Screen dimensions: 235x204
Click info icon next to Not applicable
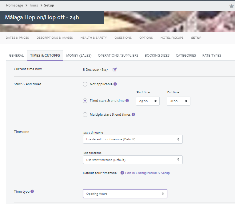coord(115,84)
